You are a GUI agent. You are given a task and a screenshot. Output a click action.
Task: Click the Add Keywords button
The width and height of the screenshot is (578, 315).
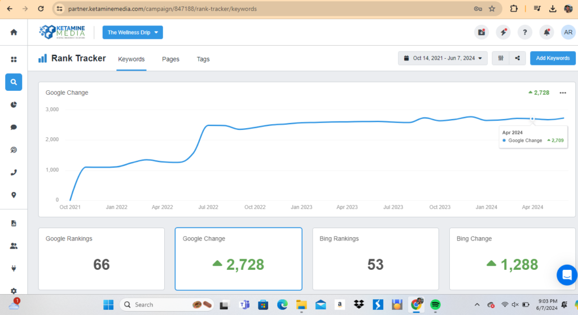tap(553, 58)
